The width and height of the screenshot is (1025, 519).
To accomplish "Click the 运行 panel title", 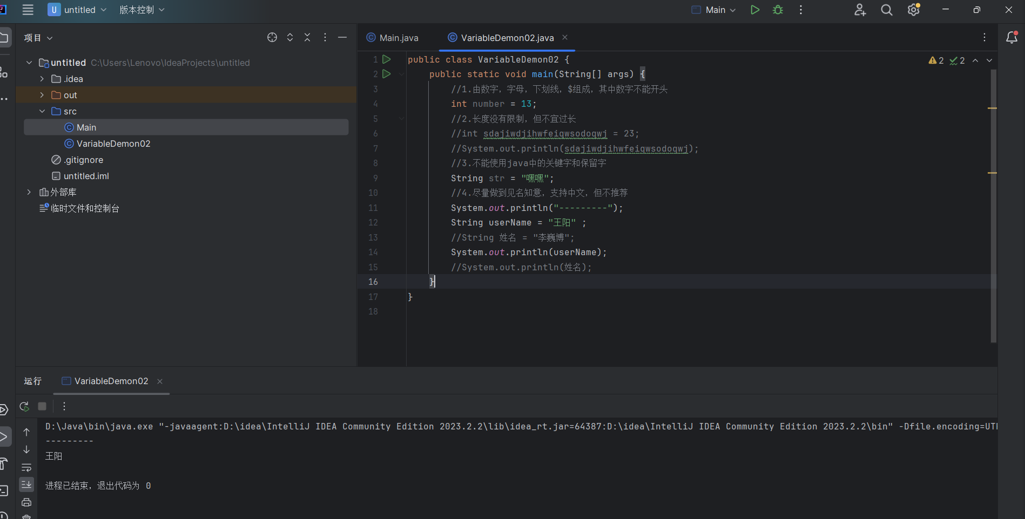I will tap(33, 381).
